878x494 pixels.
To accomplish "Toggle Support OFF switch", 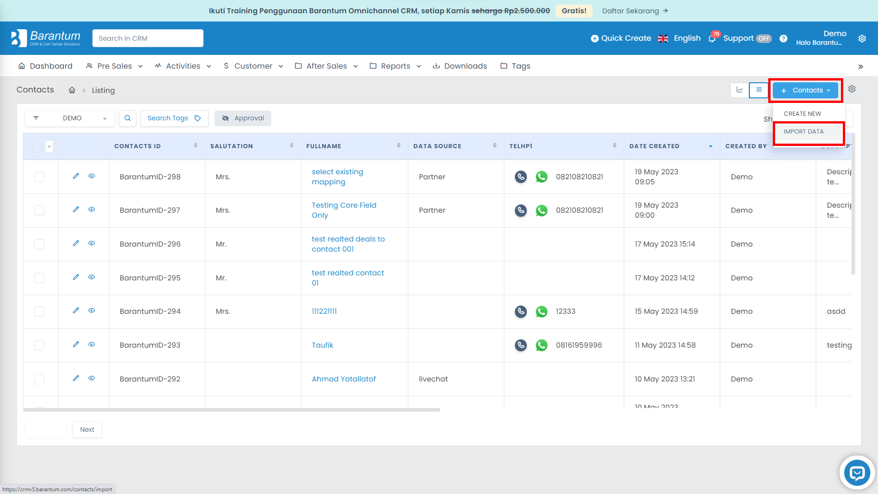I will point(764,38).
